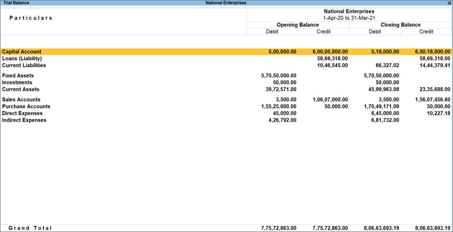Click the National Enterprises company name heading

pos(349,11)
